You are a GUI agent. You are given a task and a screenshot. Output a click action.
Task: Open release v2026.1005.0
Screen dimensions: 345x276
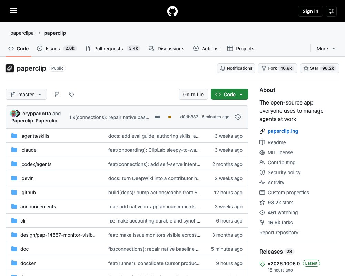tap(284, 264)
